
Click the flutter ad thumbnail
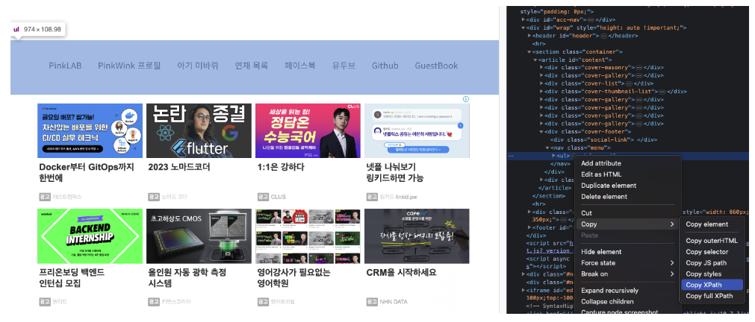pos(199,130)
